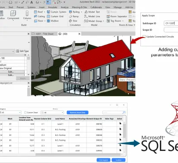The width and height of the screenshot is (178, 163).
Task: Click the Nearest Column Grid column header
Action: [43, 119]
